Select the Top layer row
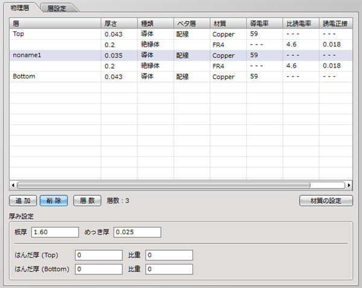 (x=54, y=34)
